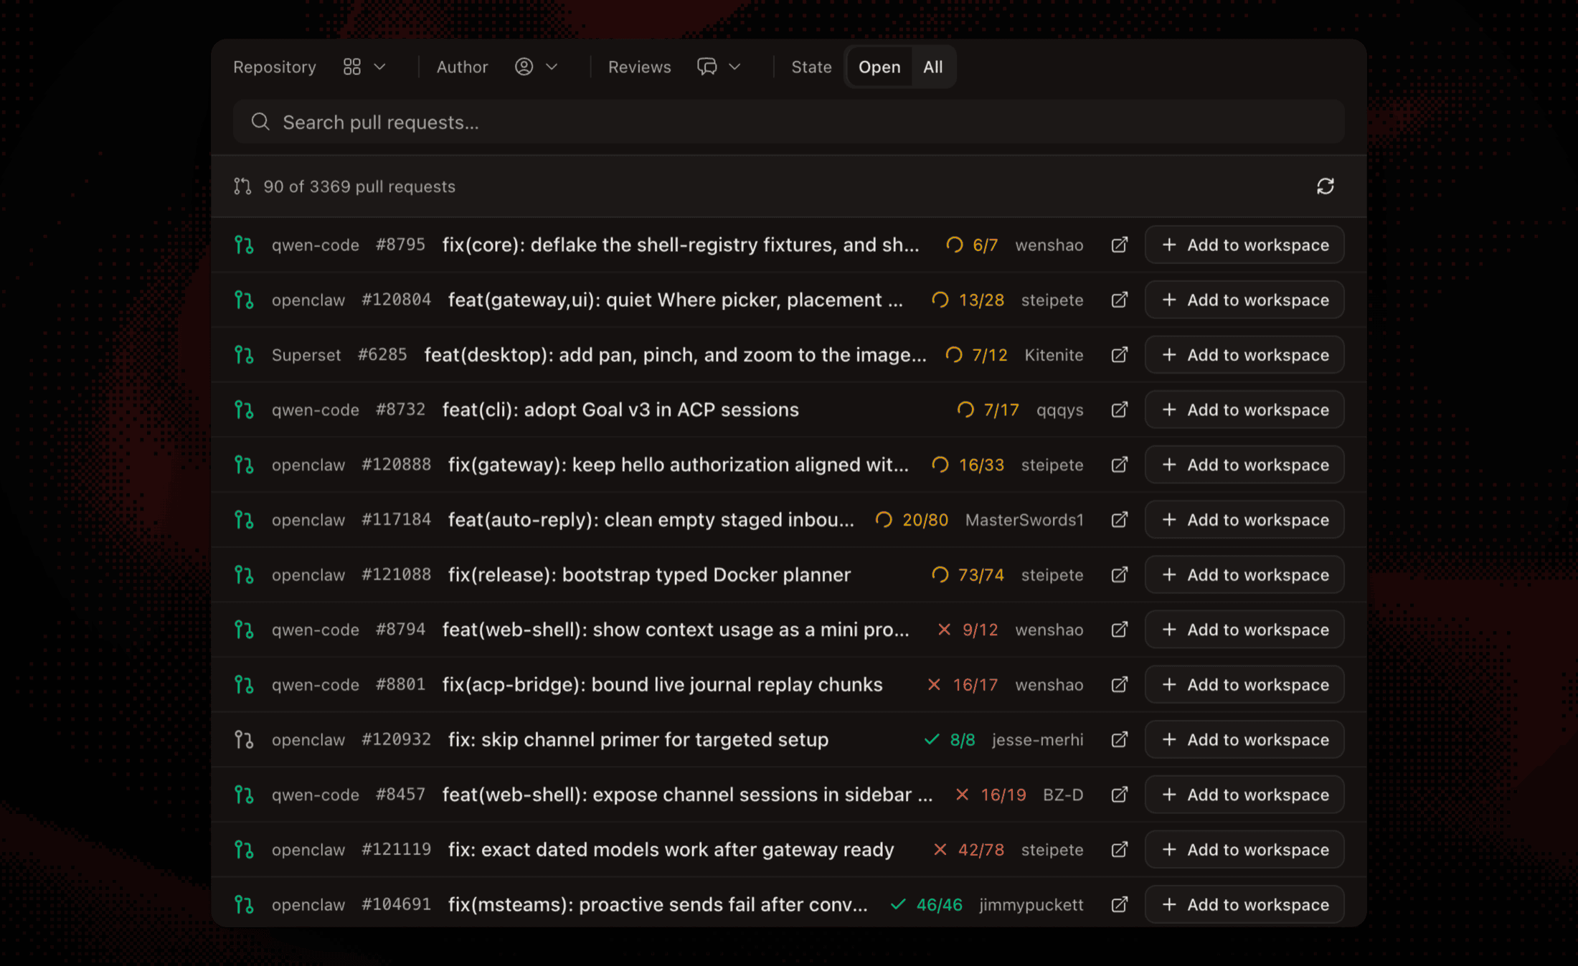
Task: Click title 'feat(cli): adopt Goal v3 in ACP sessions'
Action: (x=620, y=409)
